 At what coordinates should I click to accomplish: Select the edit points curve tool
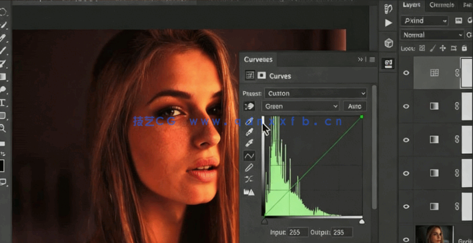(249, 156)
